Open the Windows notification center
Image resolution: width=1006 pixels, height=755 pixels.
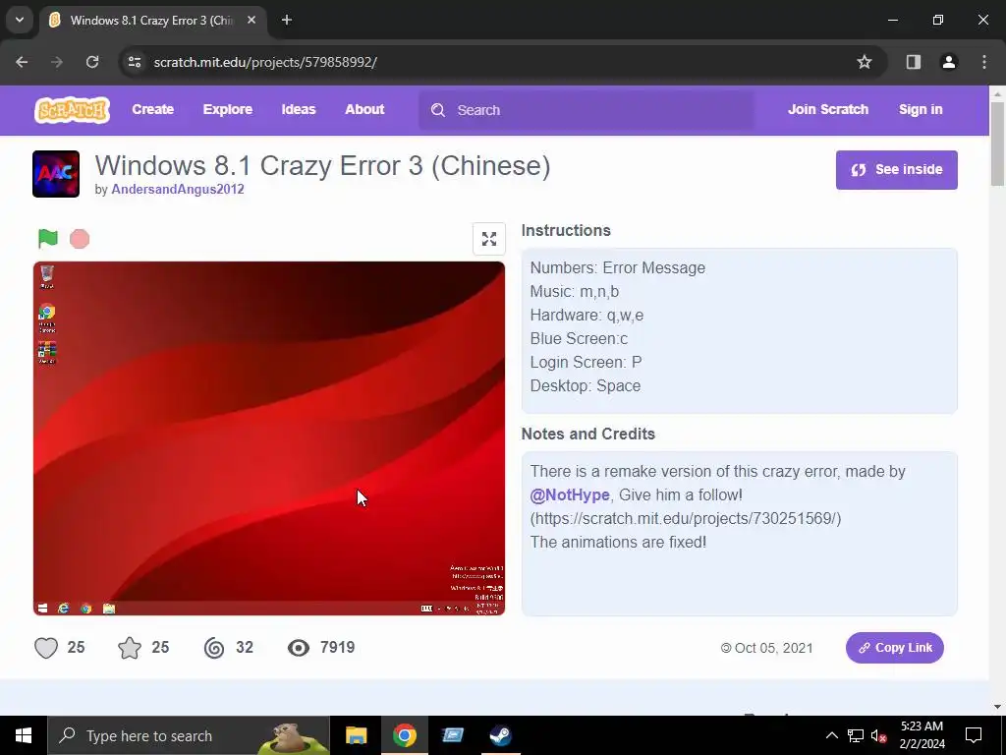tap(974, 735)
